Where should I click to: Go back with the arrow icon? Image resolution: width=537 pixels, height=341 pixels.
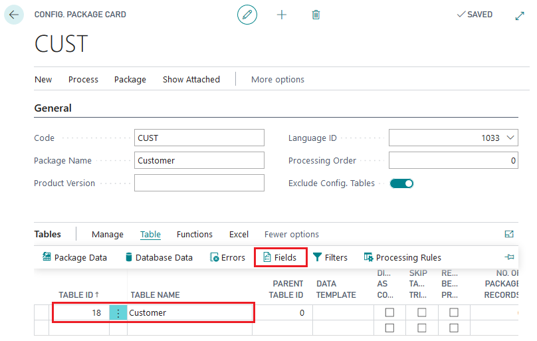pos(14,15)
